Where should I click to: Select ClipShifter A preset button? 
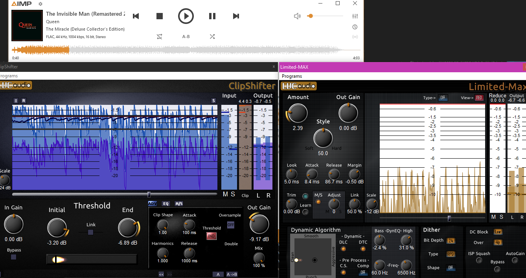pyautogui.click(x=218, y=274)
